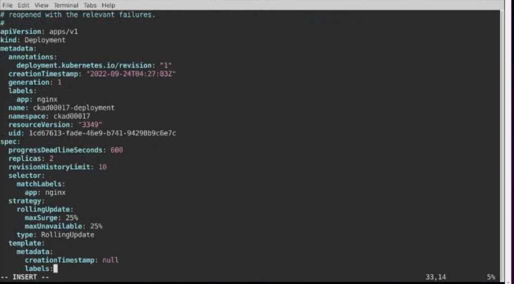Open the Terminal menu

[x=66, y=5]
